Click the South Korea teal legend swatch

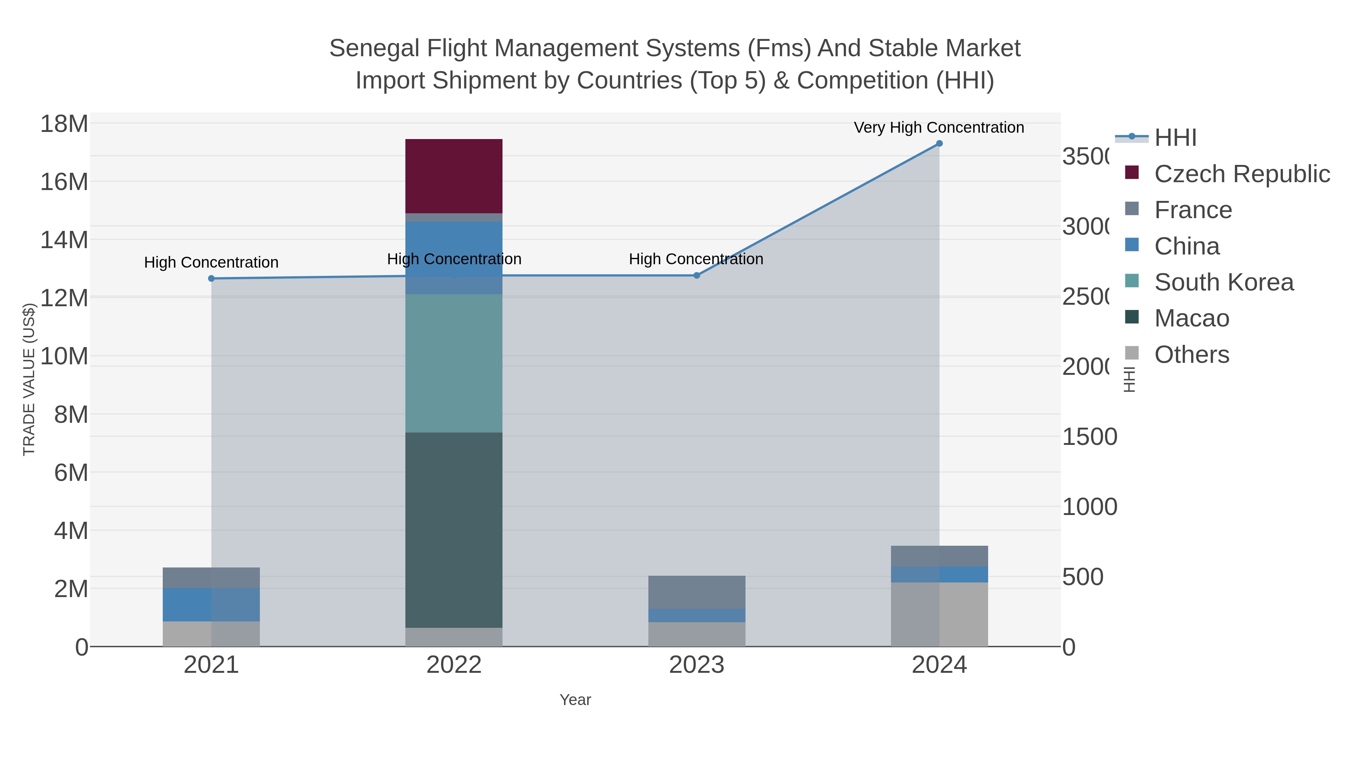1132,281
